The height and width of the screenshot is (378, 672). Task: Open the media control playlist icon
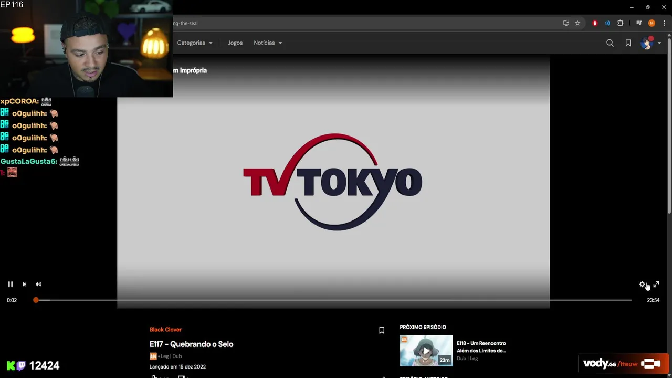pyautogui.click(x=639, y=23)
